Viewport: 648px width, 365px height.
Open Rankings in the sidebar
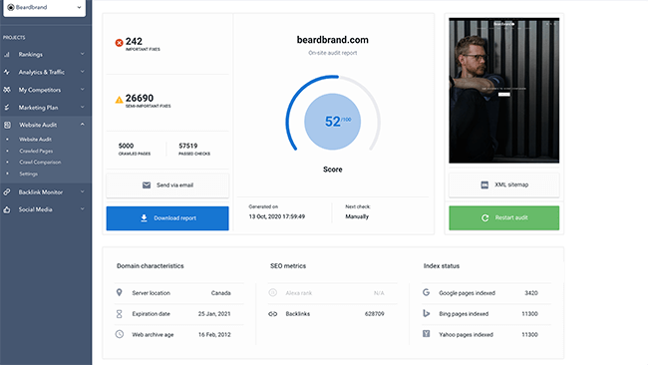point(30,54)
